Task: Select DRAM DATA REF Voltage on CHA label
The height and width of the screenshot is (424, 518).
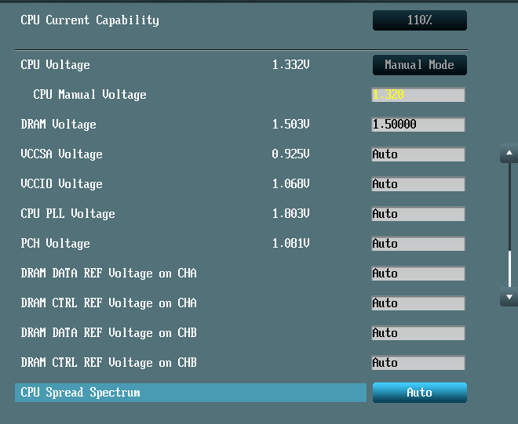Action: pyautogui.click(x=108, y=274)
